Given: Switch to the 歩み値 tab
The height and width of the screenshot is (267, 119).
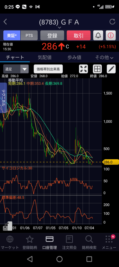Looking at the screenshot, I should pyautogui.click(x=74, y=58).
